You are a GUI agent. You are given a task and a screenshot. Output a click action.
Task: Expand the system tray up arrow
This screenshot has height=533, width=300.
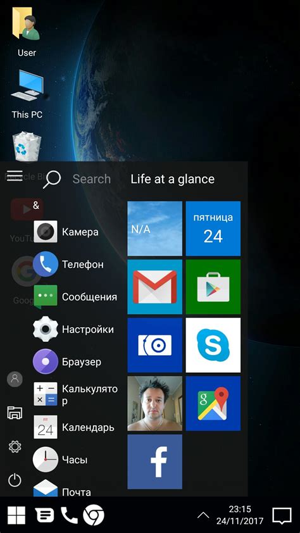tap(203, 515)
